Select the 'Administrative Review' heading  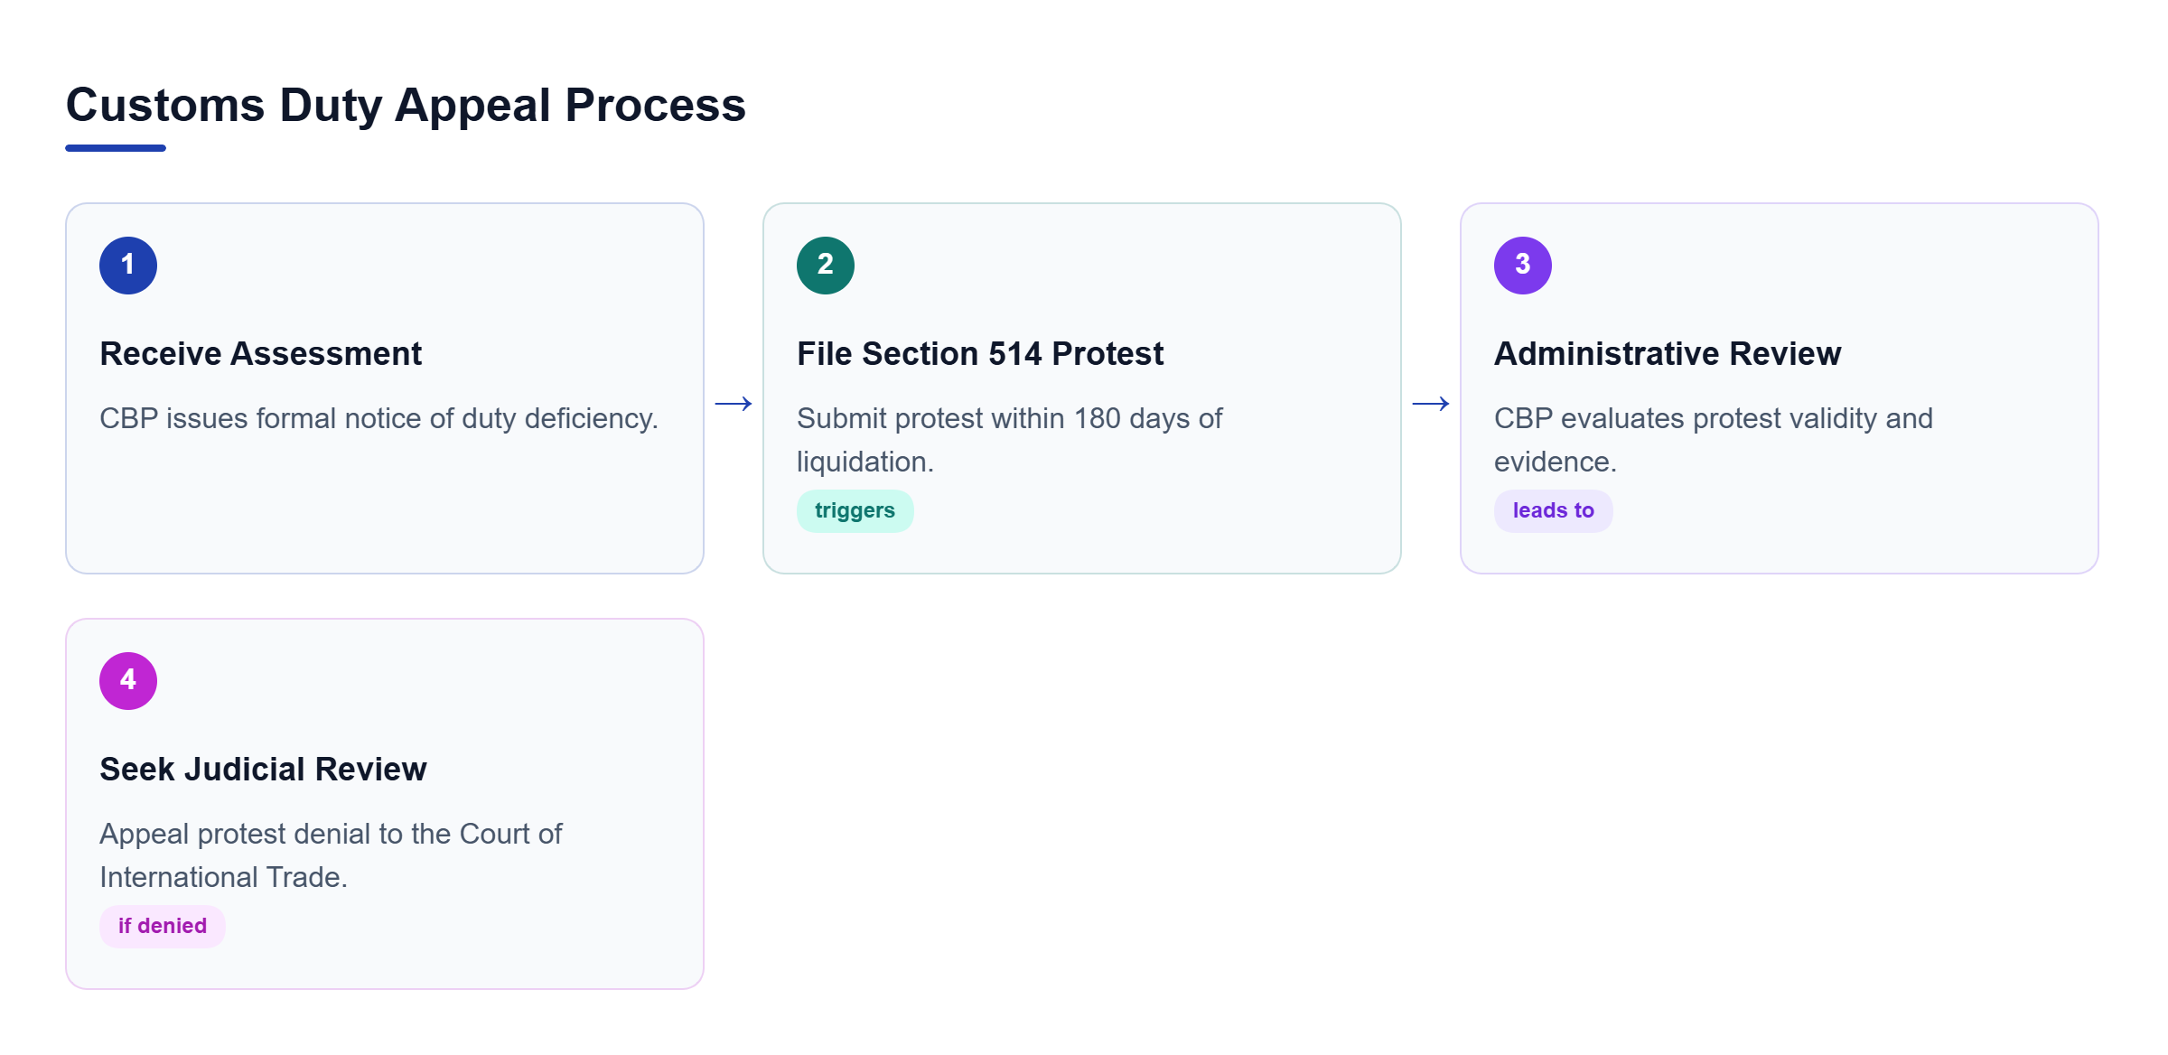(x=1668, y=353)
